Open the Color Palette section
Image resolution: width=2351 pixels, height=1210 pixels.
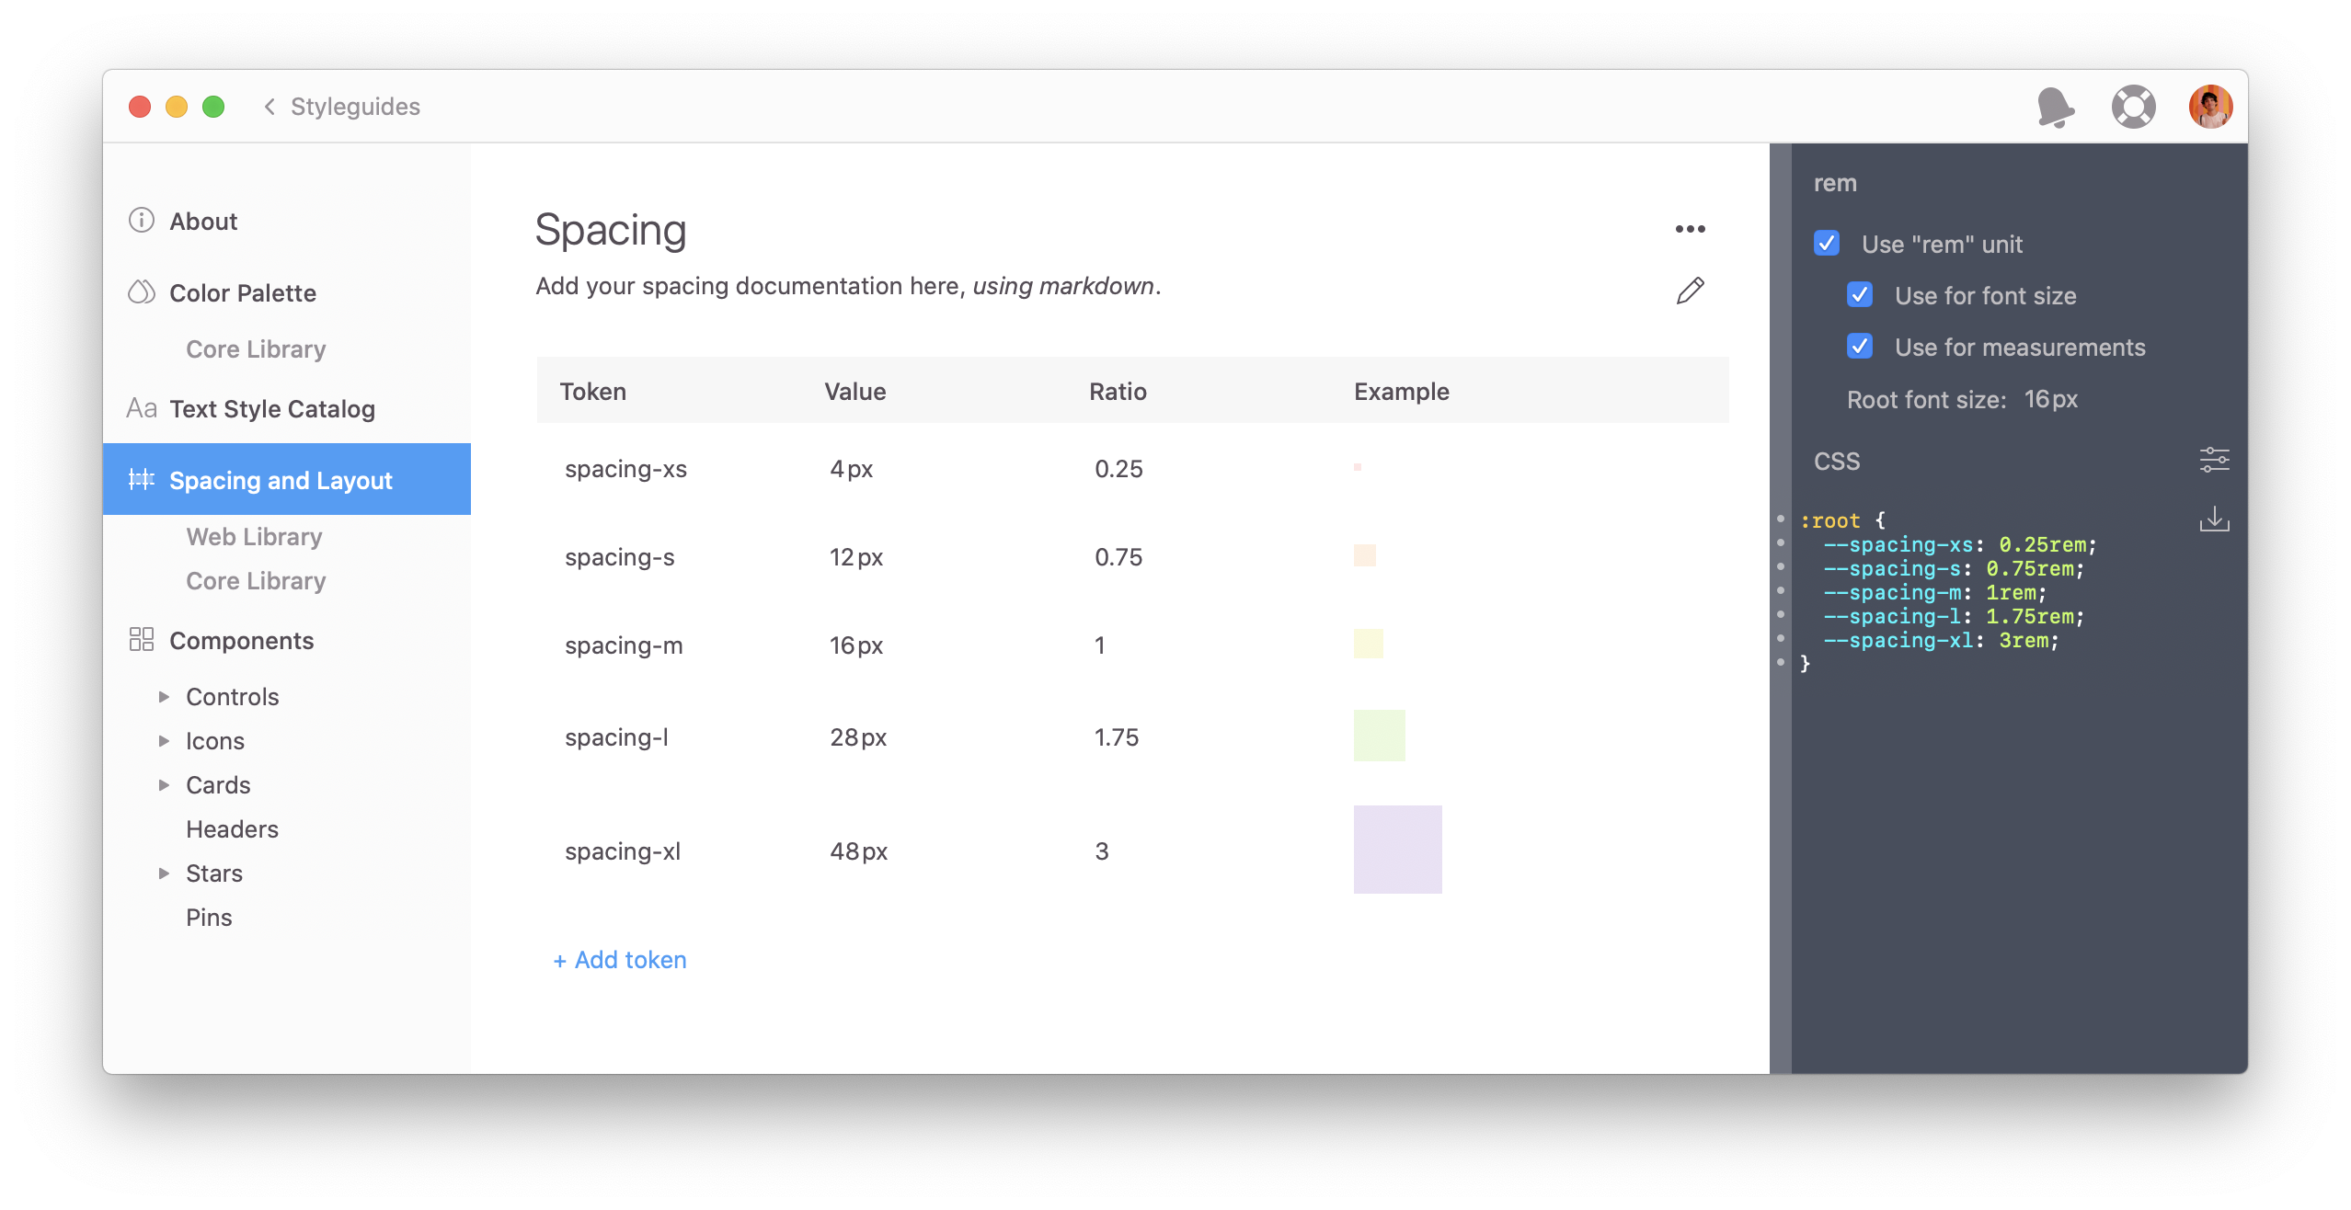(x=243, y=293)
